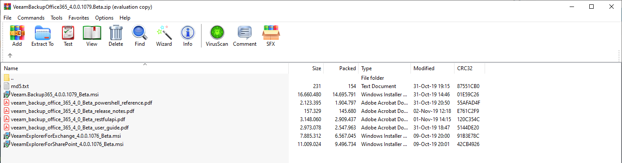This screenshot has height=163, width=622.
Task: Open the Favorites menu
Action: [x=79, y=18]
